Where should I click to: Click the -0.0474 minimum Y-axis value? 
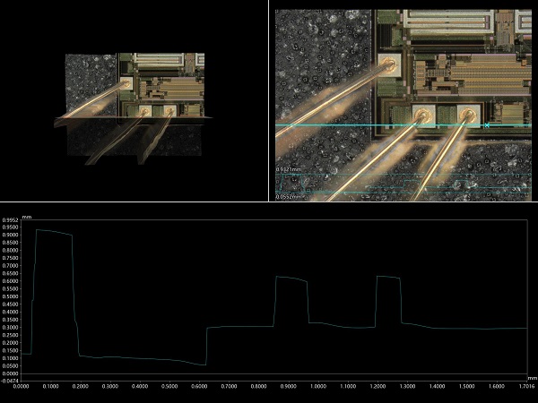click(x=11, y=381)
